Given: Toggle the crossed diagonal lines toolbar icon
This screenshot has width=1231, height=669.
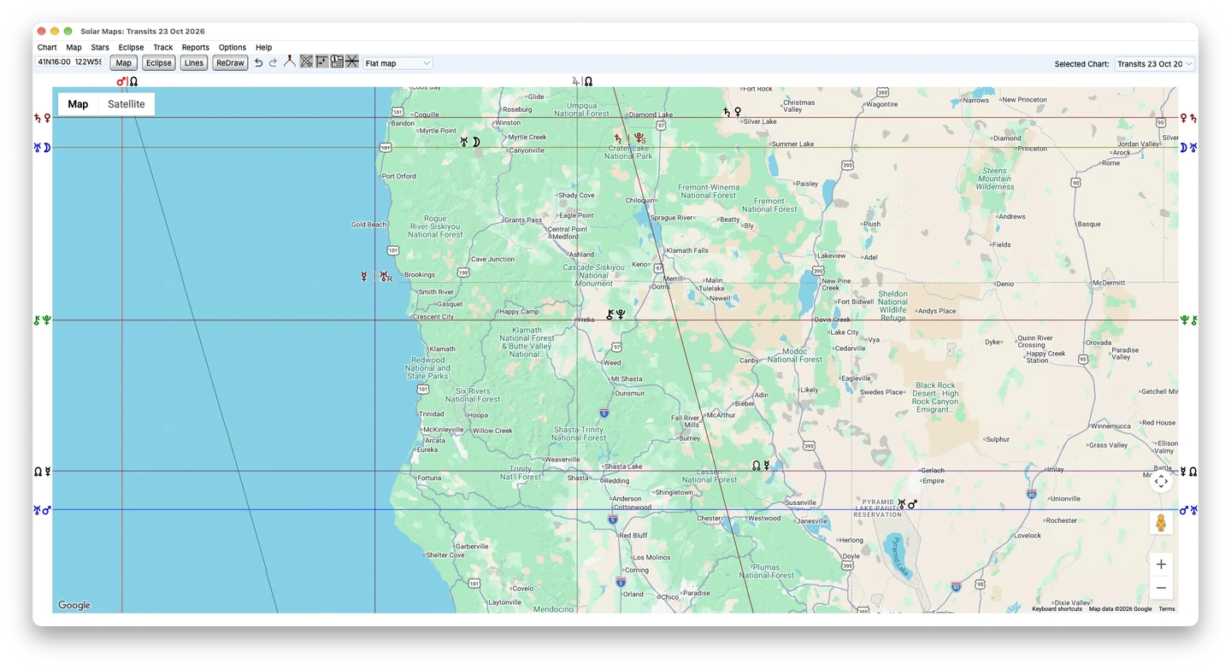Looking at the screenshot, I should [306, 62].
